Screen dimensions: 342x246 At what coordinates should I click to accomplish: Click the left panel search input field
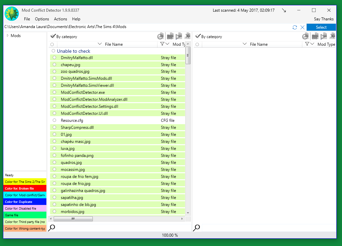click(124, 228)
